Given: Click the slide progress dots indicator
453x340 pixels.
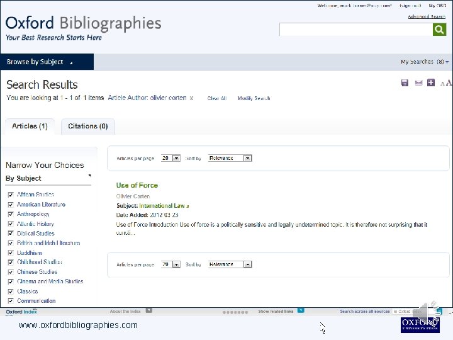Looking at the screenshot, I should point(235,312).
